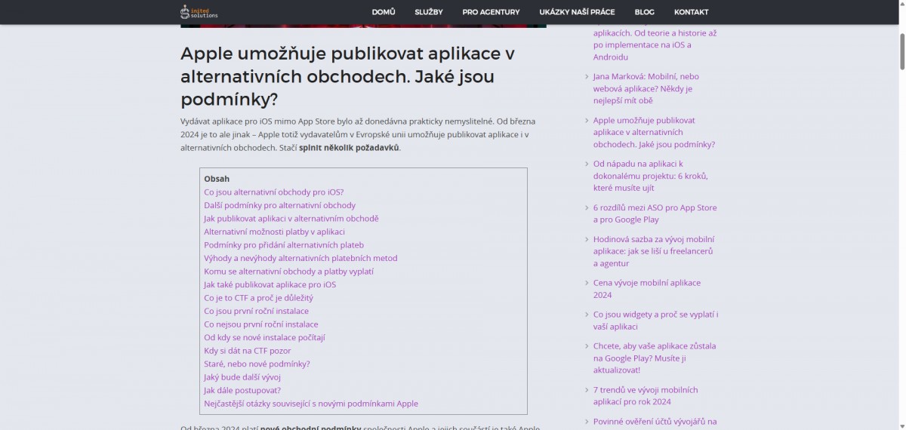Click bold text 'splnit několik požadavků'
906x430 pixels.
point(350,148)
